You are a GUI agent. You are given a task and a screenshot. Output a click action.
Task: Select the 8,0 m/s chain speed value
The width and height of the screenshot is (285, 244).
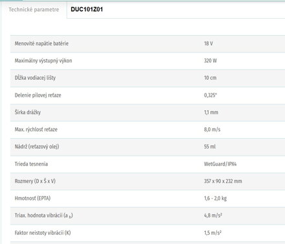(x=212, y=129)
